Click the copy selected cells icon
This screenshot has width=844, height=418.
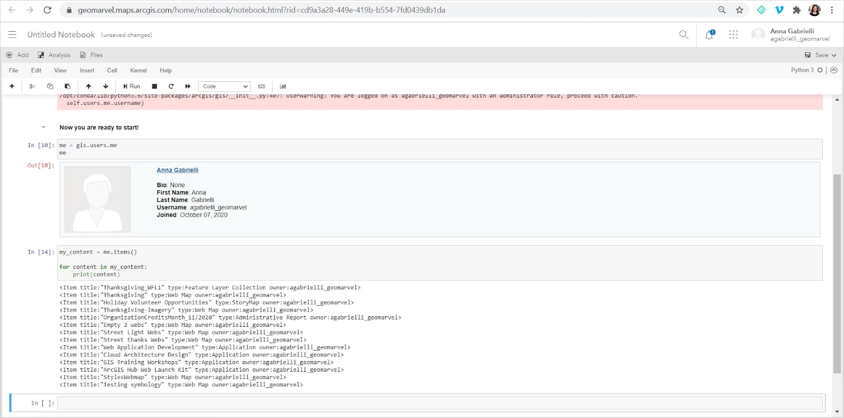[x=50, y=86]
